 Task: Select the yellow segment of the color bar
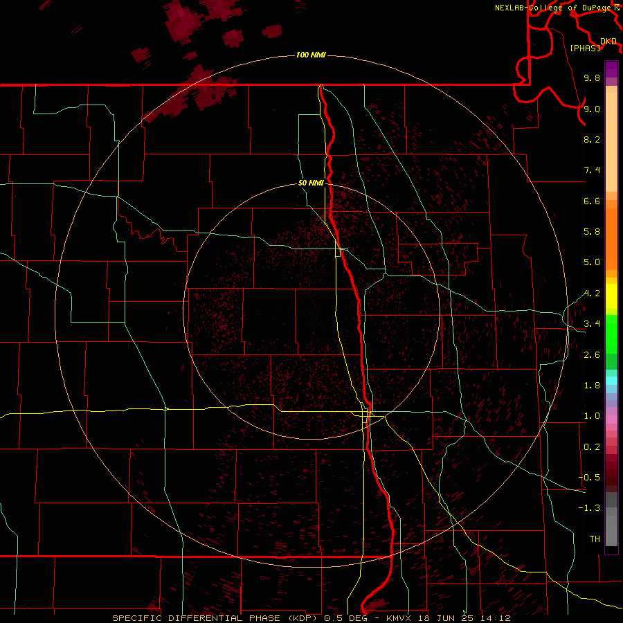tap(611, 296)
